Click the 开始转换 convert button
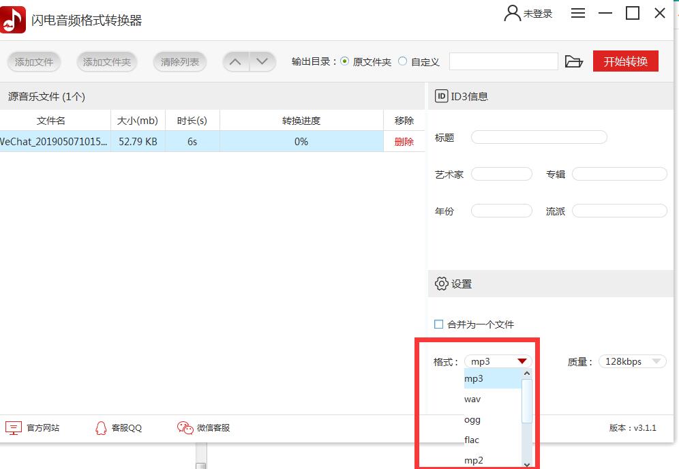The width and height of the screenshot is (679, 469). (x=625, y=61)
